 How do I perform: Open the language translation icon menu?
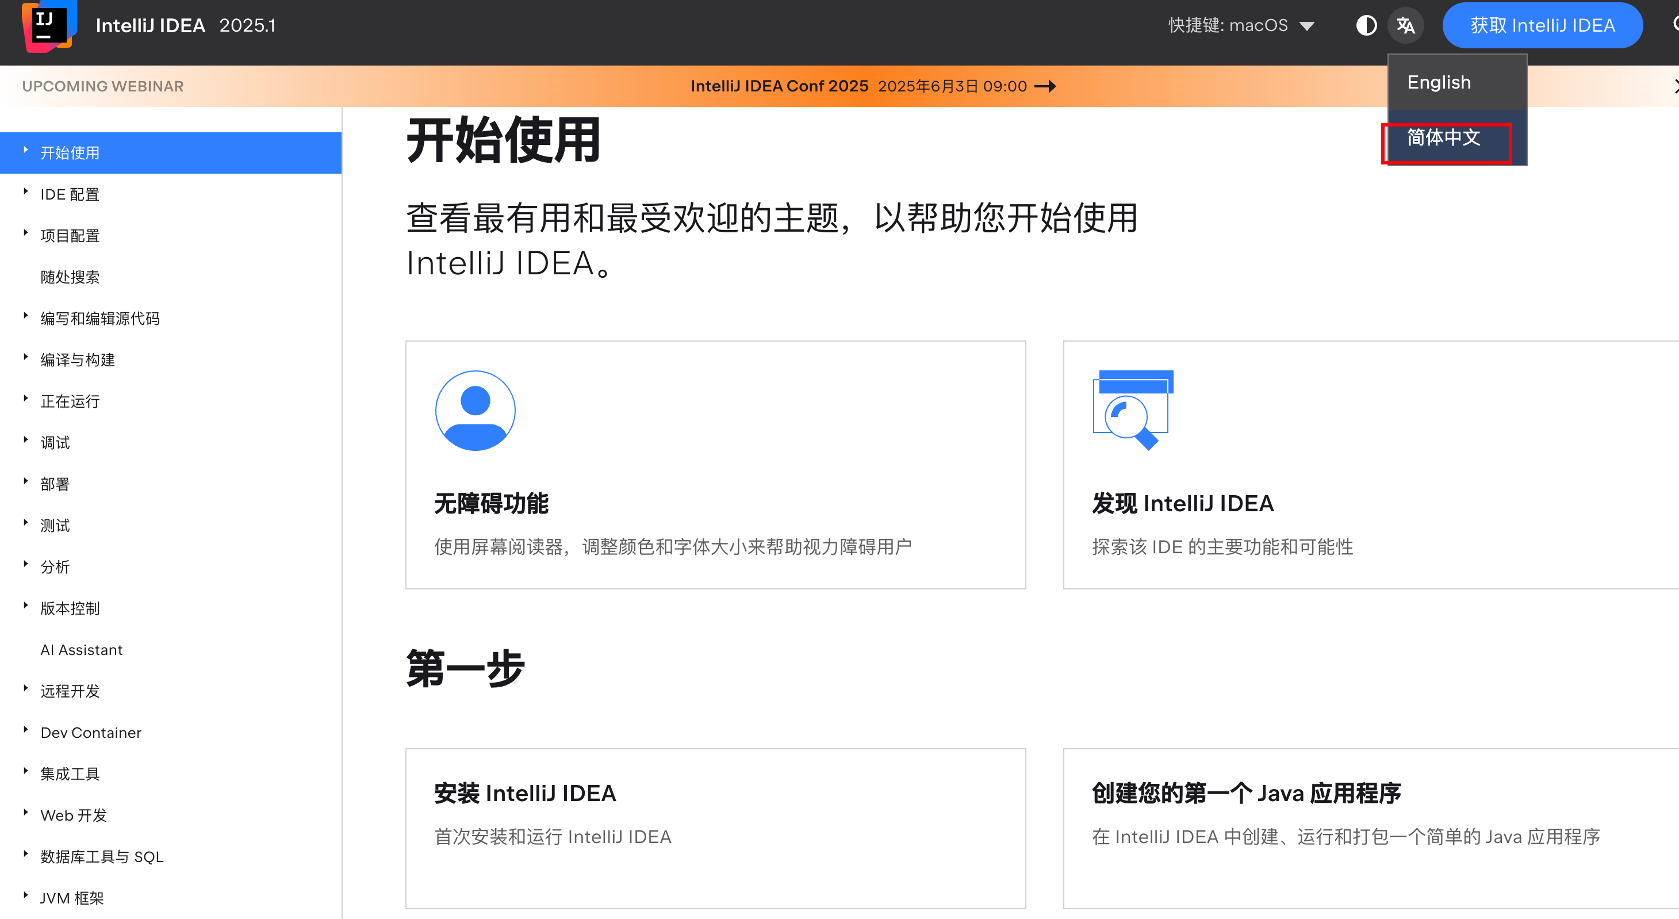pyautogui.click(x=1405, y=25)
